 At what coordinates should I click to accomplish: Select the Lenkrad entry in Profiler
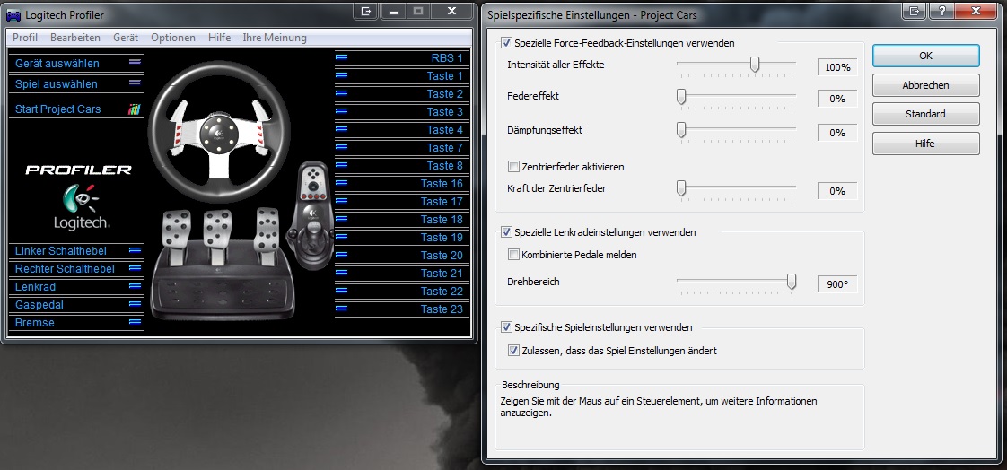click(76, 286)
